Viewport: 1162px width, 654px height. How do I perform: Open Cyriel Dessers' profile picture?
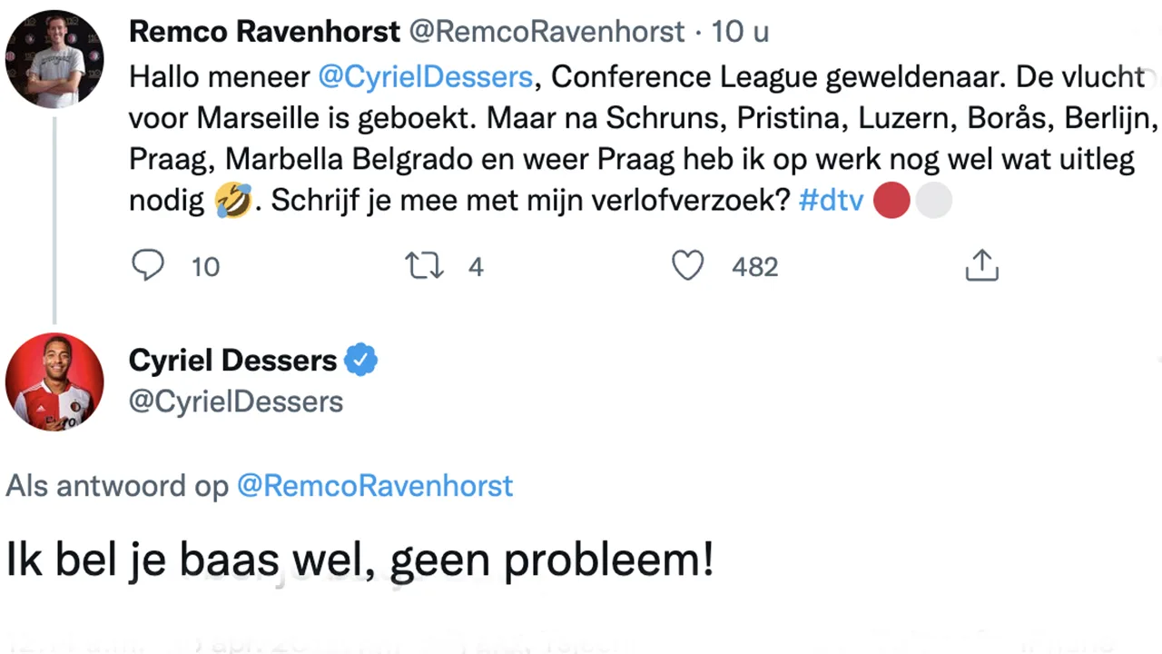click(x=54, y=381)
